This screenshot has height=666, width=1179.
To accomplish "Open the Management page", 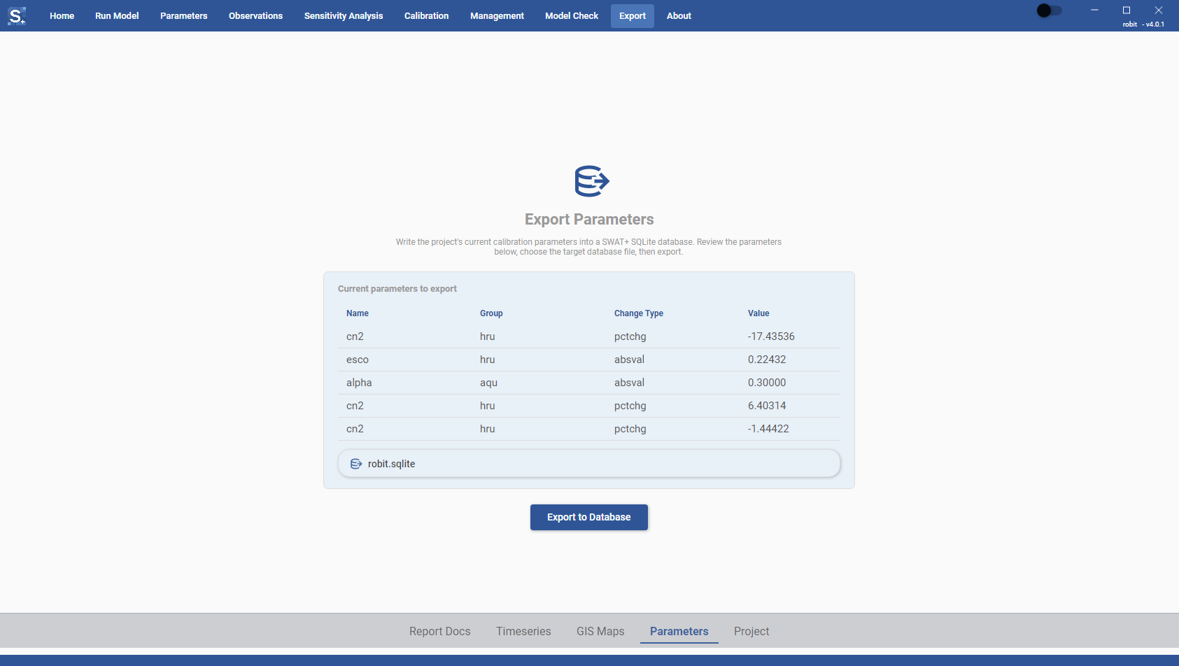I will [497, 16].
